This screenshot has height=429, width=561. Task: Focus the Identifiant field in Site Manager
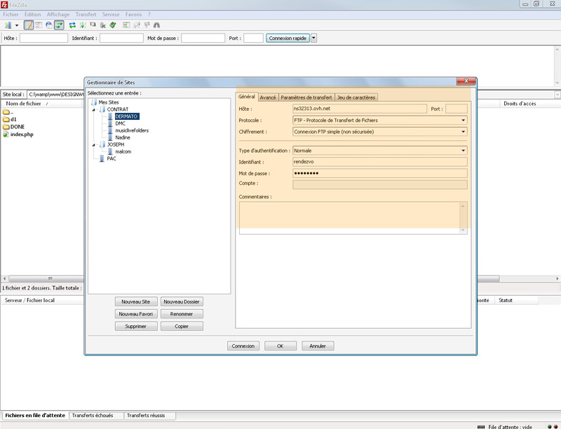[380, 162]
